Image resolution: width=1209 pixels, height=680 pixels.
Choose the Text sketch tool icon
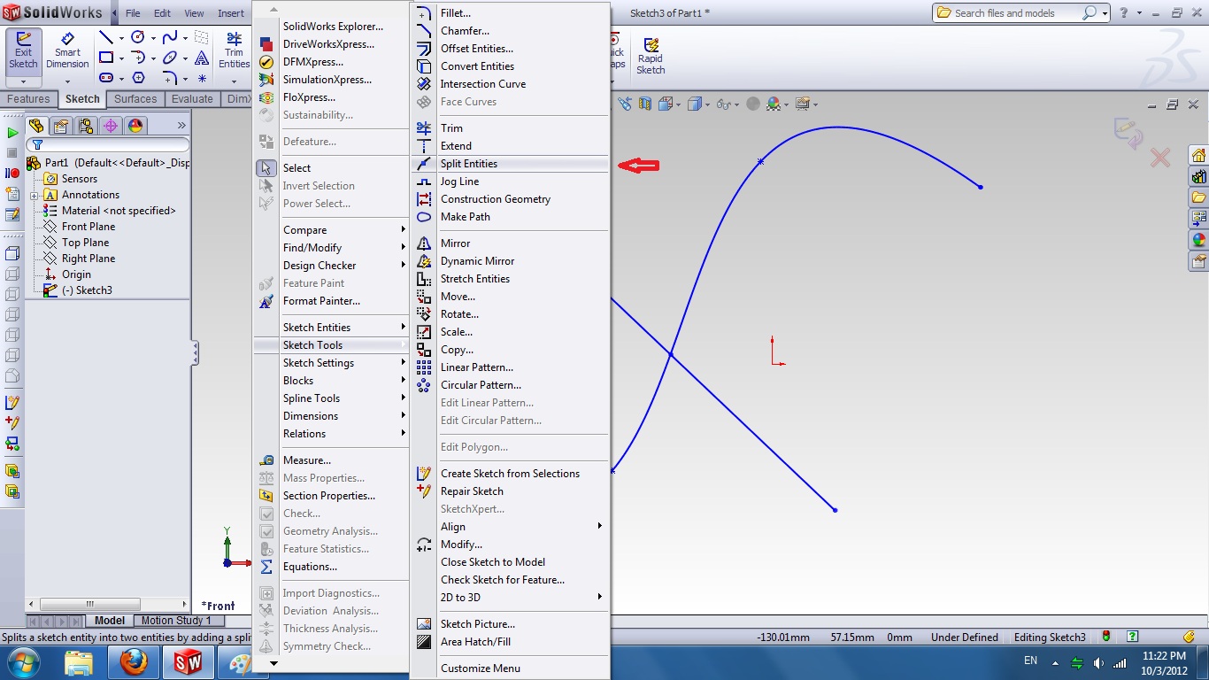coord(202,58)
